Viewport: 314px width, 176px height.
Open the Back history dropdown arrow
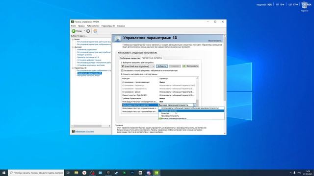[84, 31]
